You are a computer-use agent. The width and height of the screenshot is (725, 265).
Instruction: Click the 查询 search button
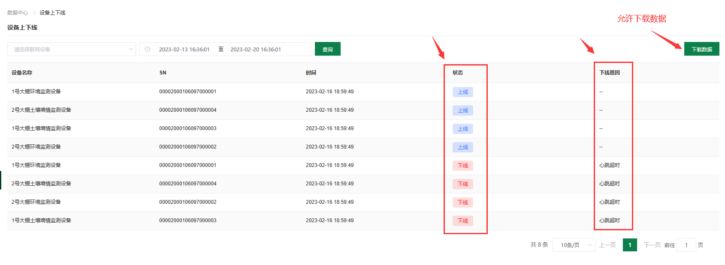click(328, 49)
